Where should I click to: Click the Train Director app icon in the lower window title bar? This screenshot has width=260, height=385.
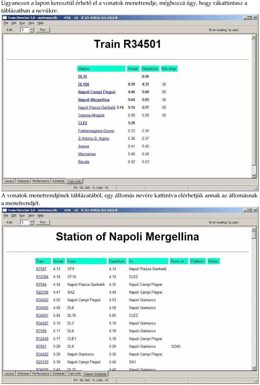(5, 210)
